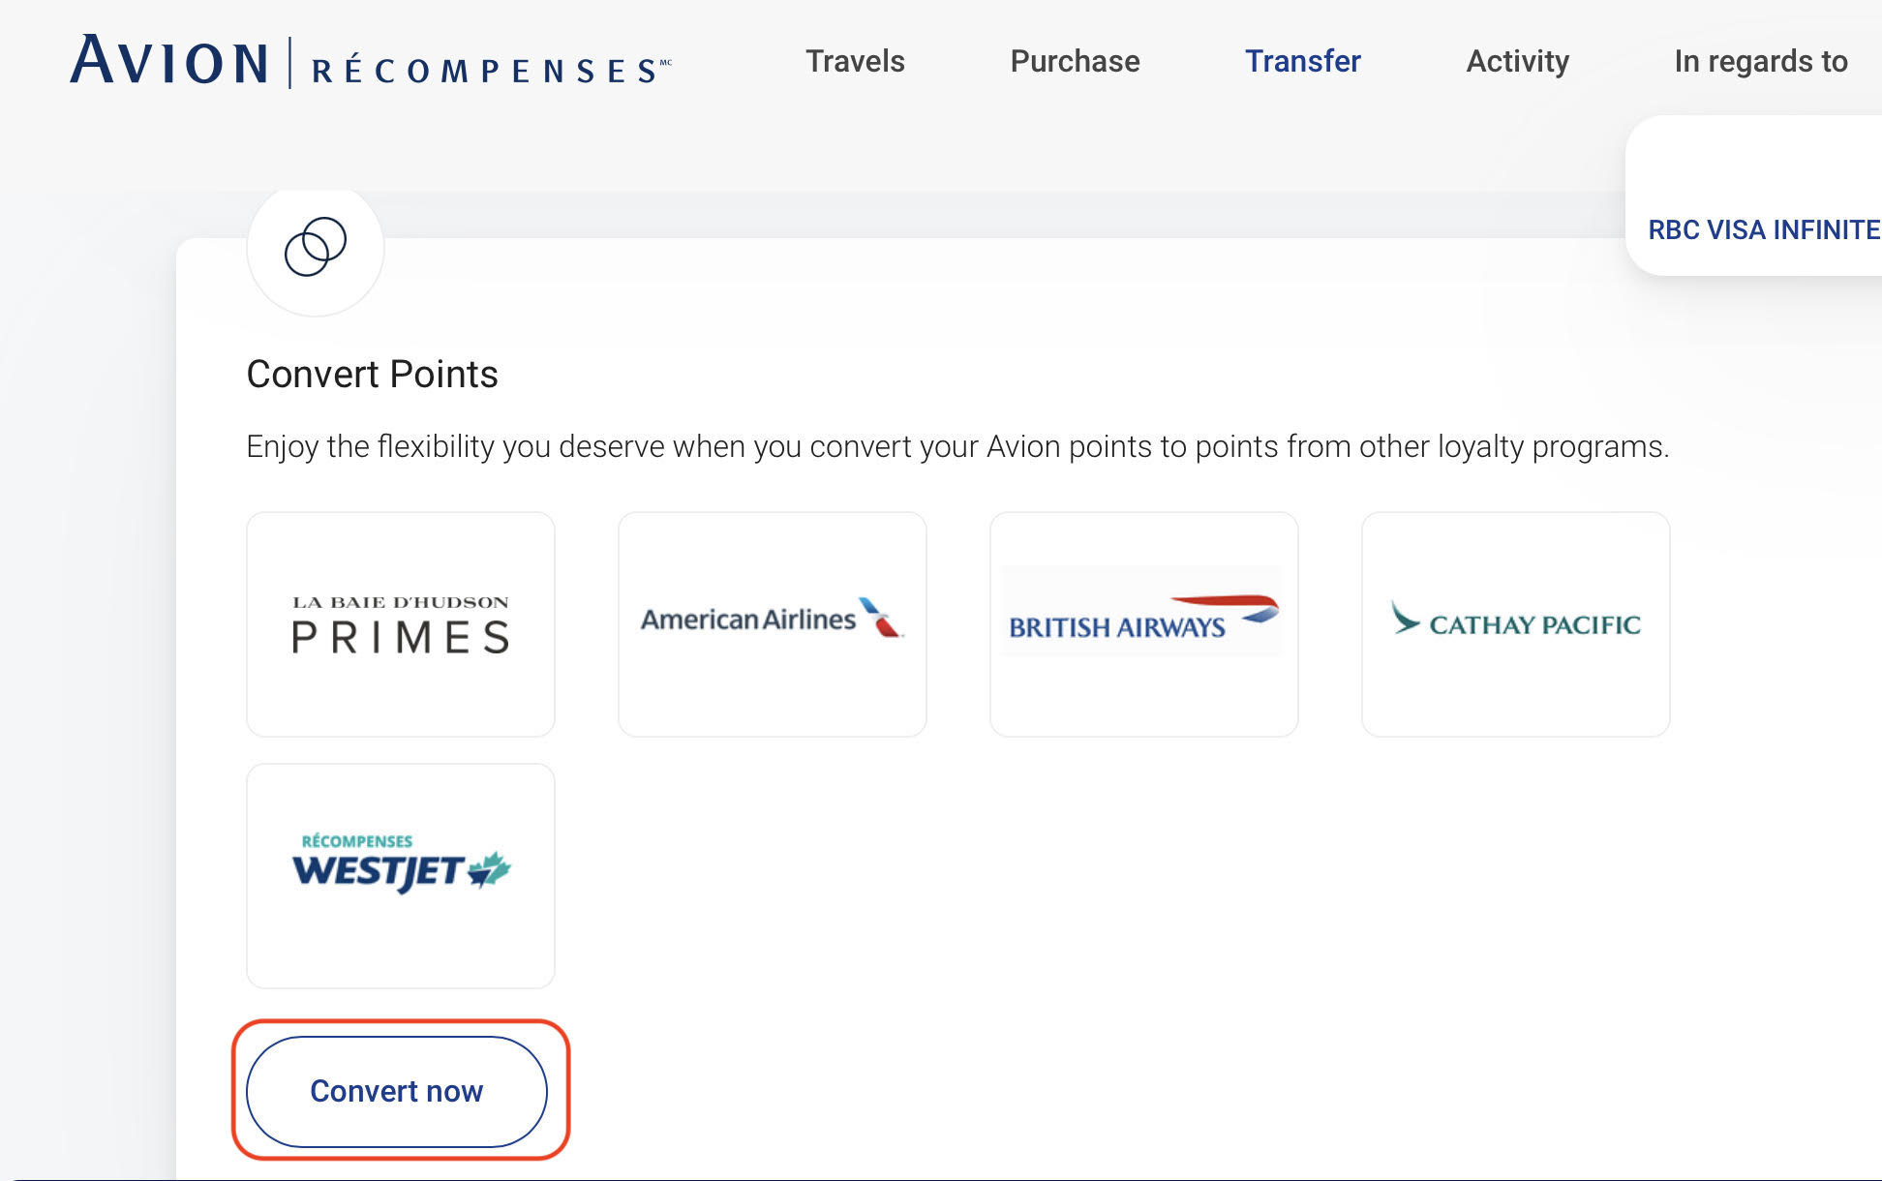
Task: Switch to the Transfer tab
Action: coord(1303,60)
